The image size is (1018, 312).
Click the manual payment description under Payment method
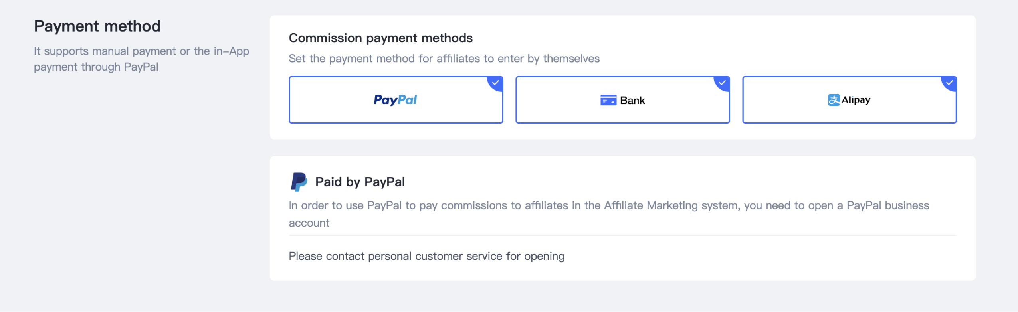[x=141, y=59]
